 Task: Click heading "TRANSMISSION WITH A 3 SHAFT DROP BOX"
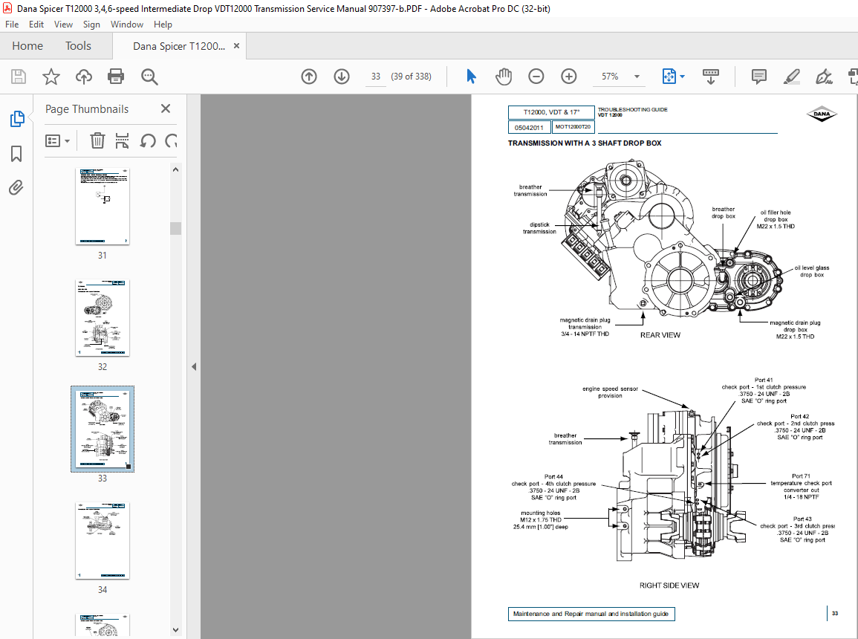pyautogui.click(x=585, y=143)
